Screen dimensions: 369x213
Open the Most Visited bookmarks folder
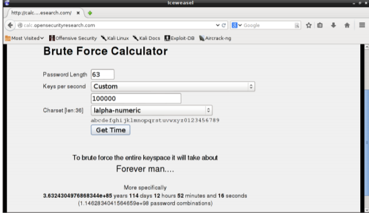coord(25,38)
